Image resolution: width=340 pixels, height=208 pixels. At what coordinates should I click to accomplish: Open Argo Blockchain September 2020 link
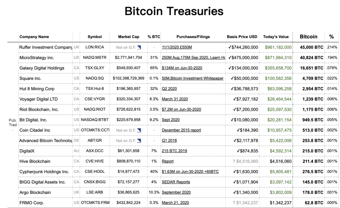[176, 192]
